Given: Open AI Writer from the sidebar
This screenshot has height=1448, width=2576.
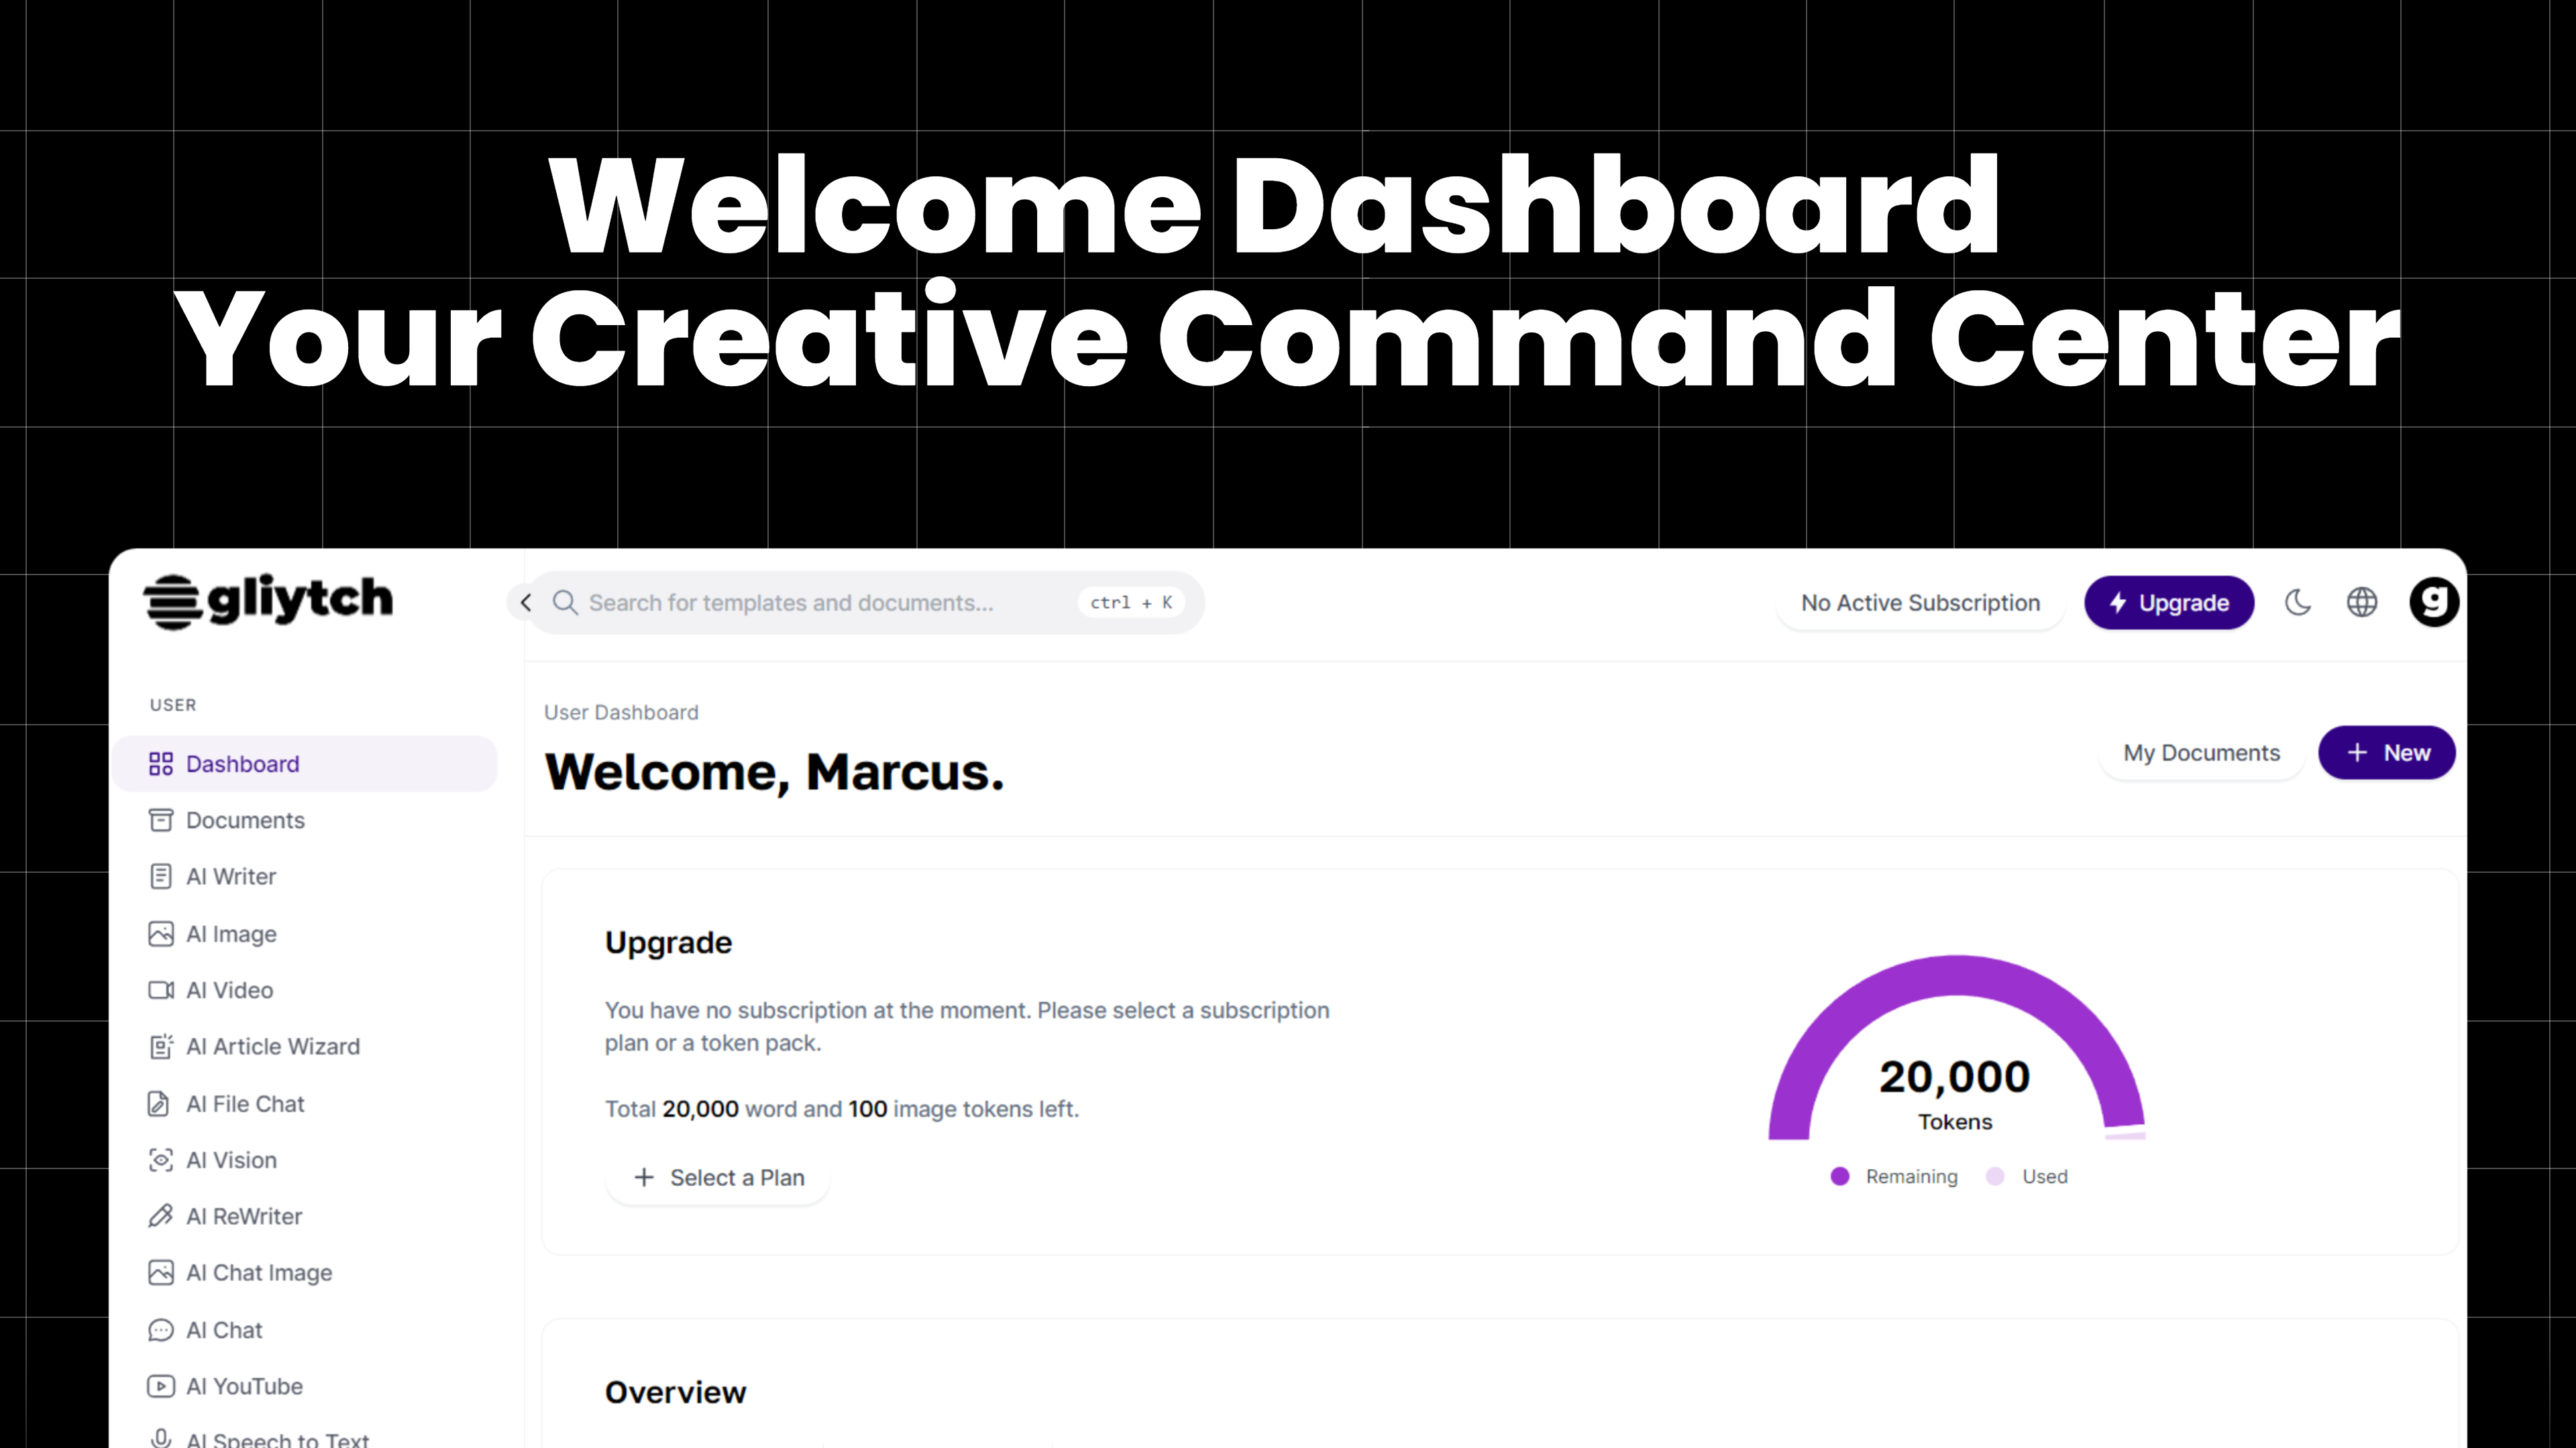Looking at the screenshot, I should tap(230, 876).
